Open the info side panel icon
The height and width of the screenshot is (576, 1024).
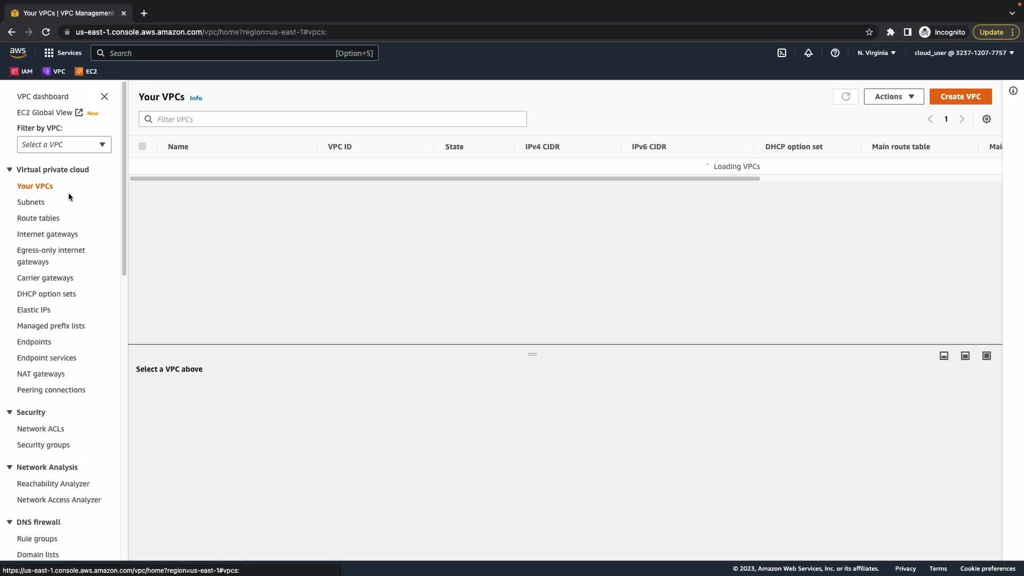1013,91
